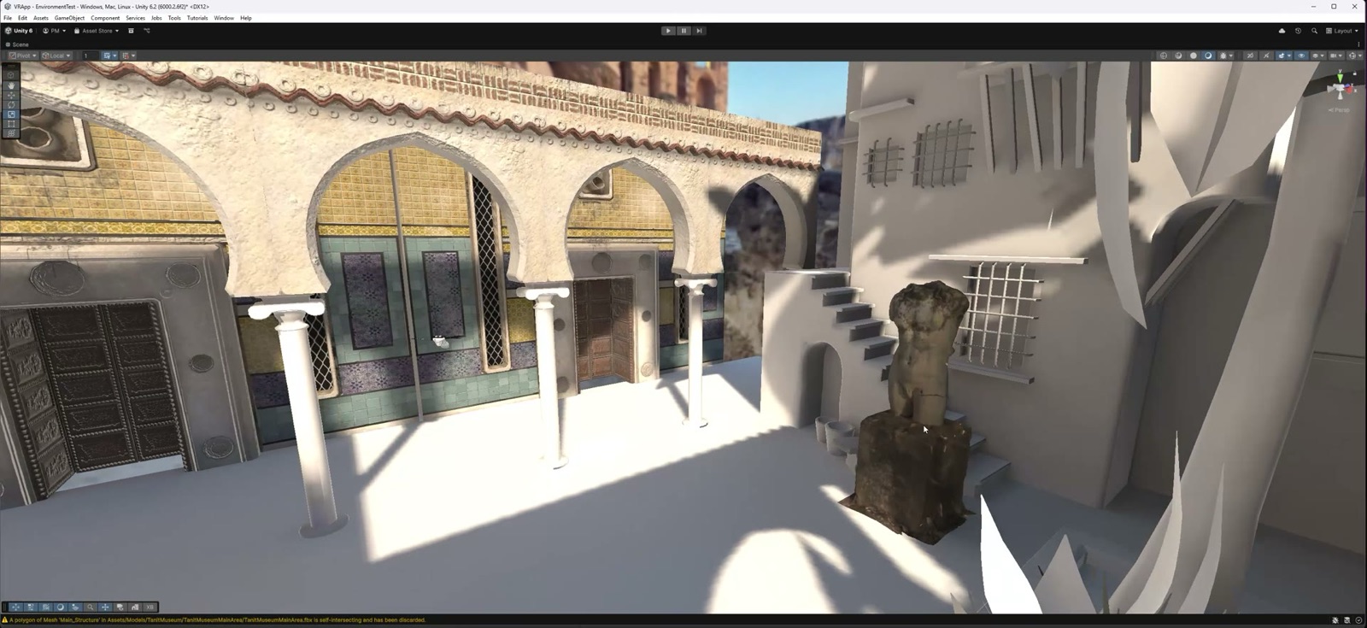Select the Move tool in tools overlay

tap(11, 95)
